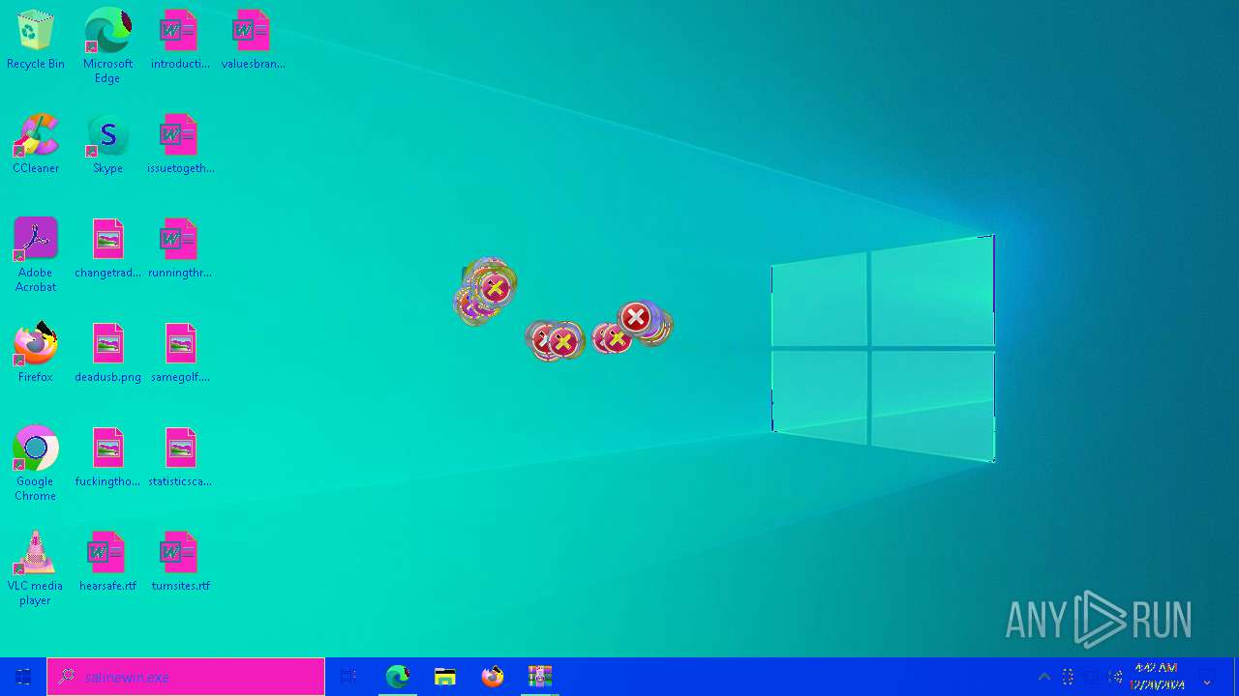
Task: Select the Adobe Acrobat desktop shortcut
Action: (35, 254)
